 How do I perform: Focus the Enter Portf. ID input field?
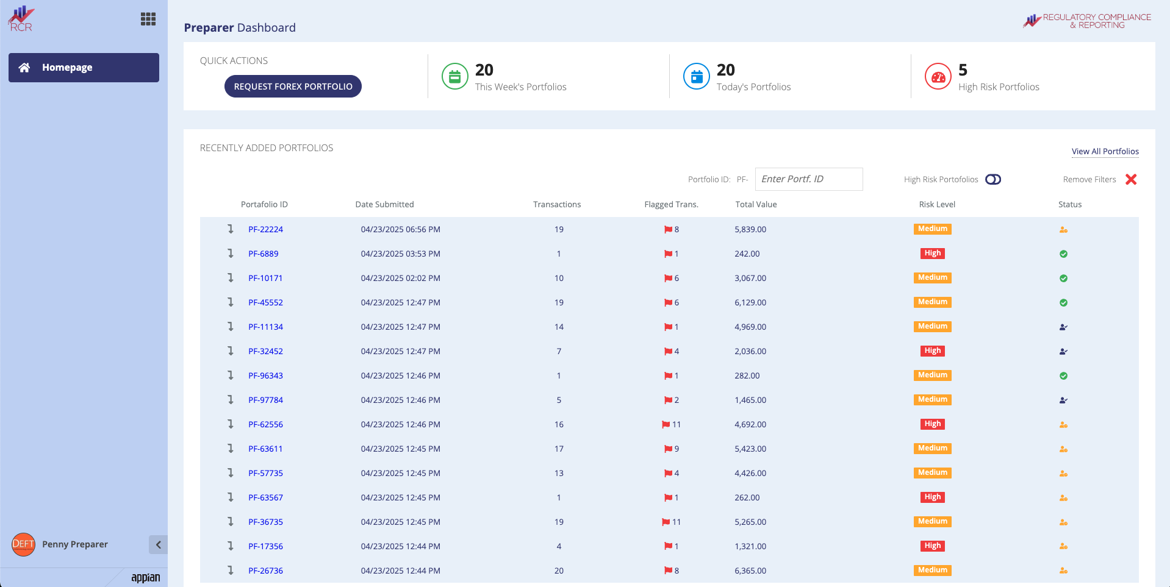809,179
